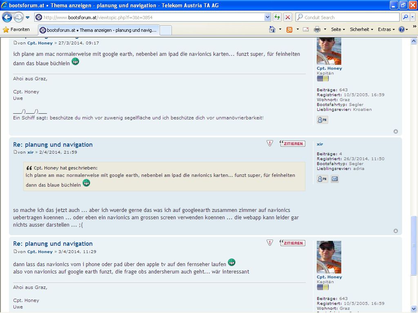Open the Seite menu
The width and height of the screenshot is (418, 313).
[x=338, y=29]
